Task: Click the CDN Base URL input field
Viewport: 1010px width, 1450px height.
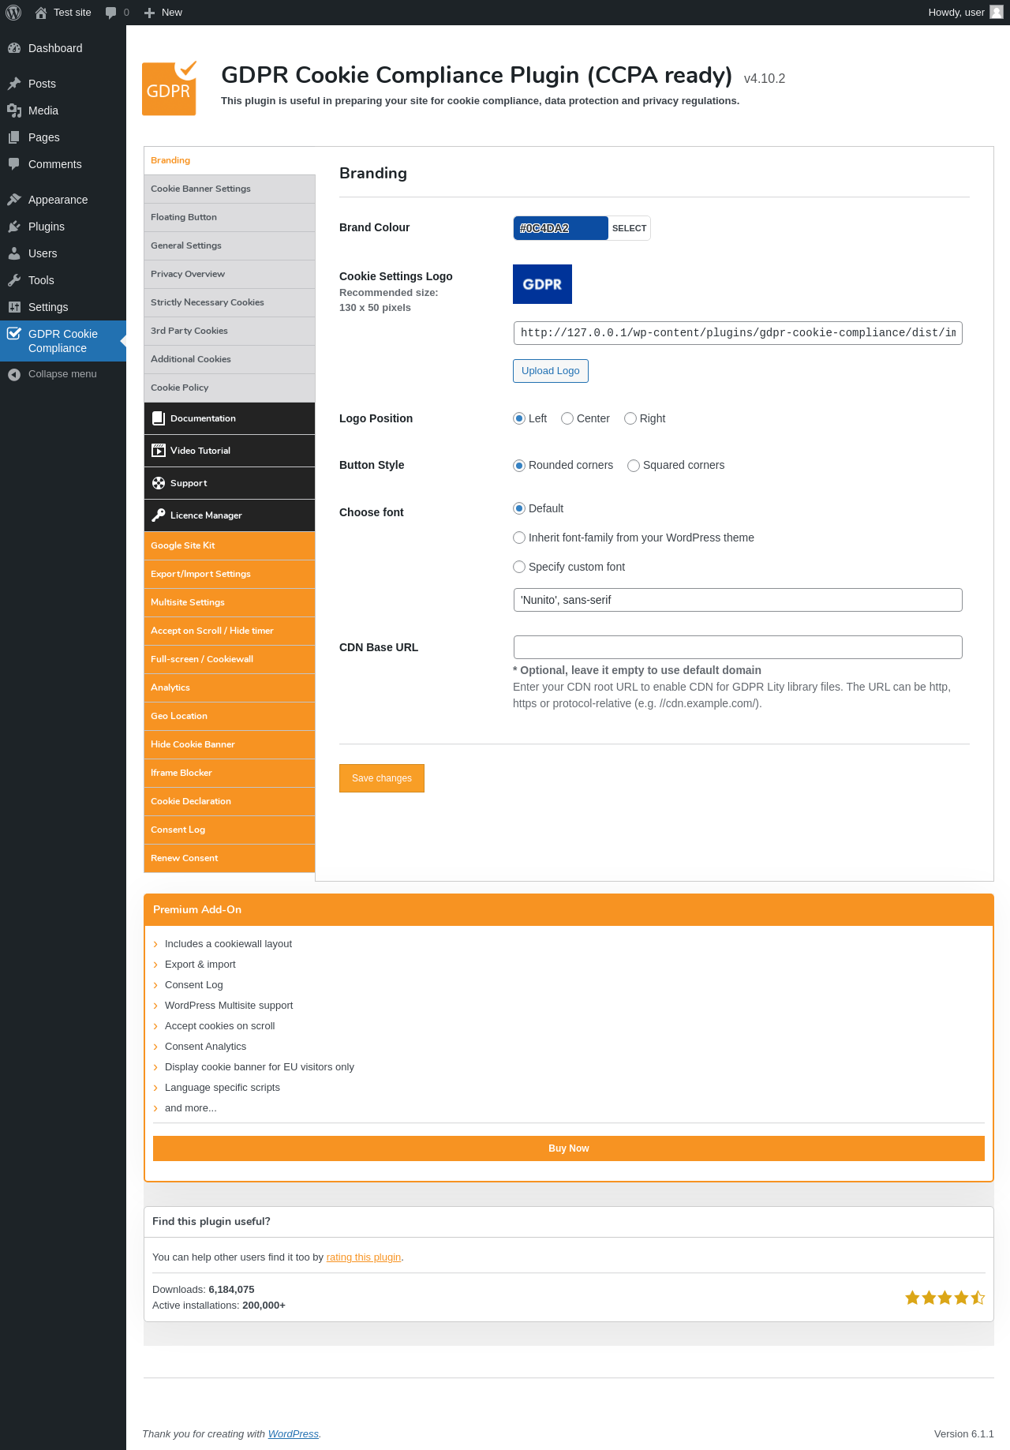Action: [x=738, y=647]
